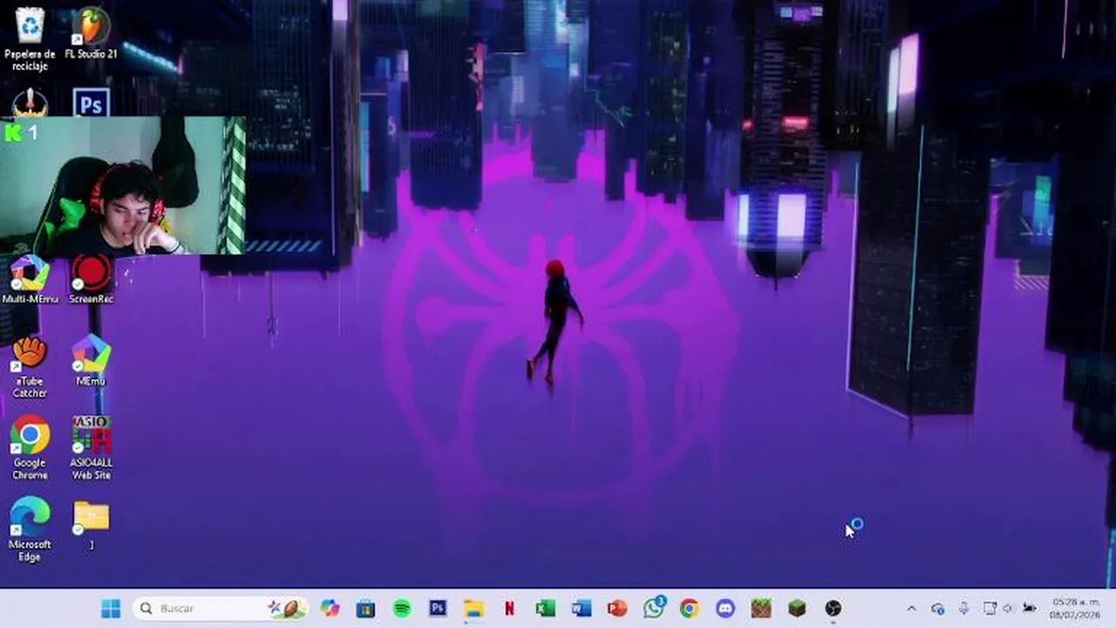The width and height of the screenshot is (1116, 628).
Task: Switch to OBS Studio in the taskbar
Action: click(x=833, y=608)
